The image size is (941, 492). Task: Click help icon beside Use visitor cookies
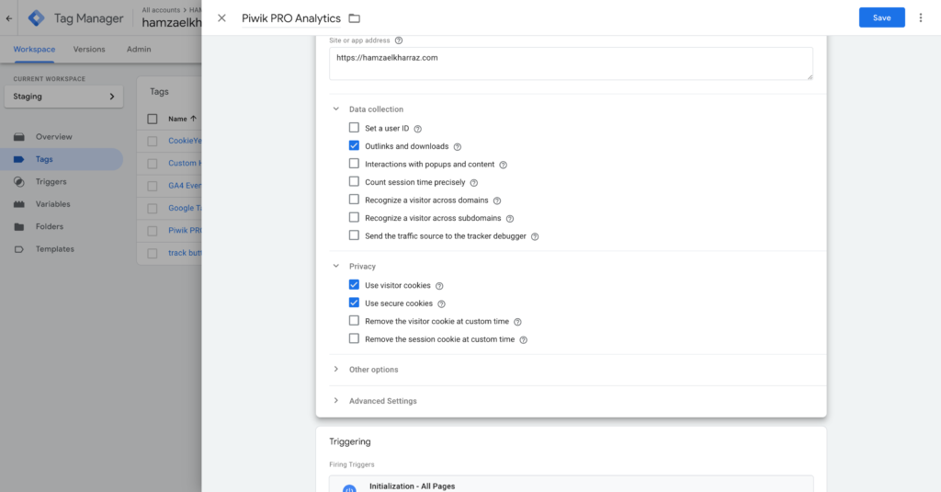click(x=439, y=286)
